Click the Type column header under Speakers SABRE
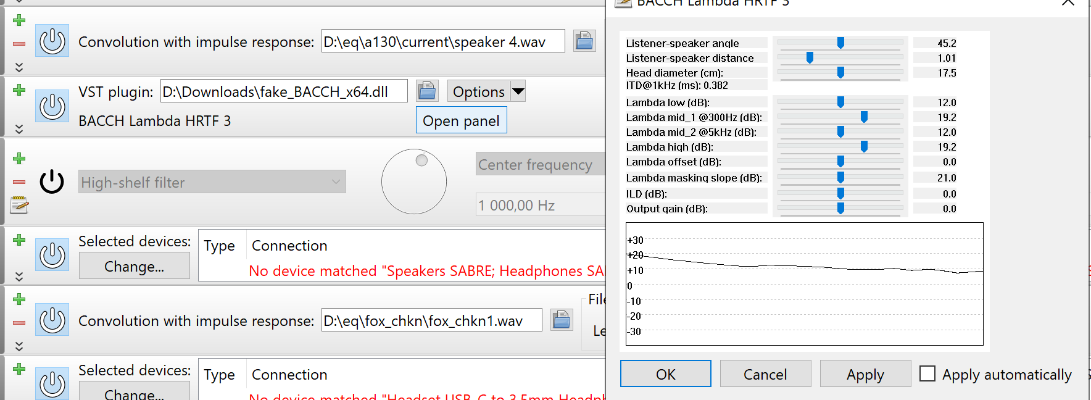Viewport: 1091px width, 400px height. click(219, 246)
